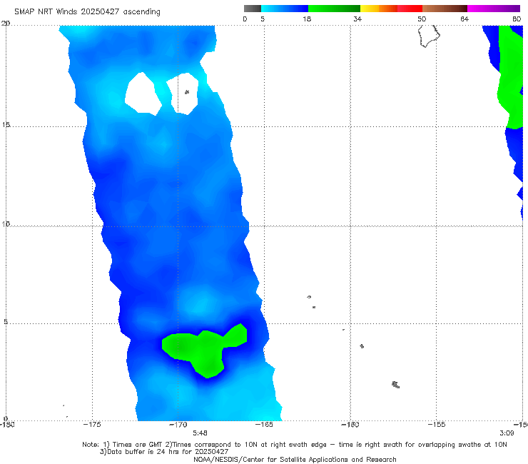The height and width of the screenshot is (464, 528).
Task: Click the NOAA/NESDIS credit line
Action: [295, 459]
